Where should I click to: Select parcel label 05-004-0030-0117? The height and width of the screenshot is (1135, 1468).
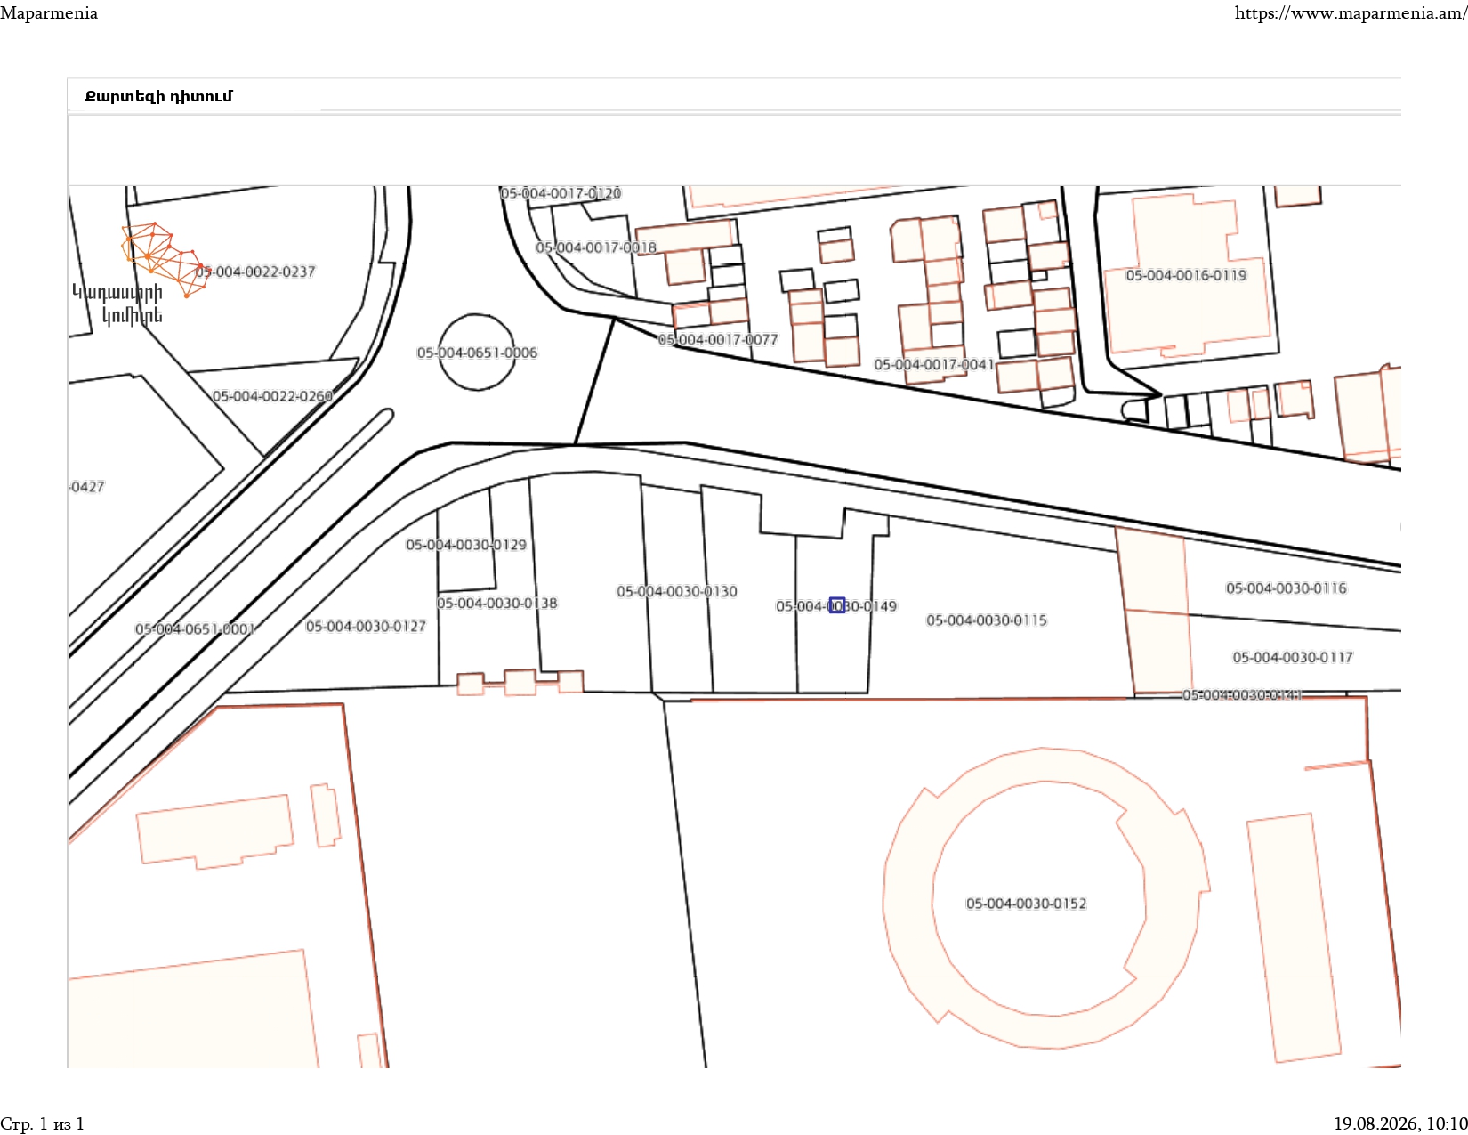1293,657
